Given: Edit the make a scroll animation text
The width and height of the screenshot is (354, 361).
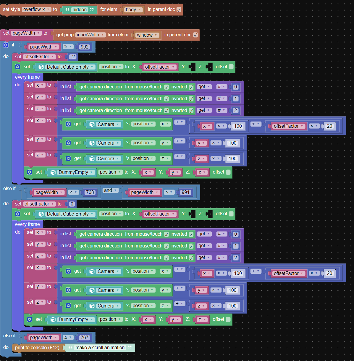Looking at the screenshot, I should pos(100,348).
